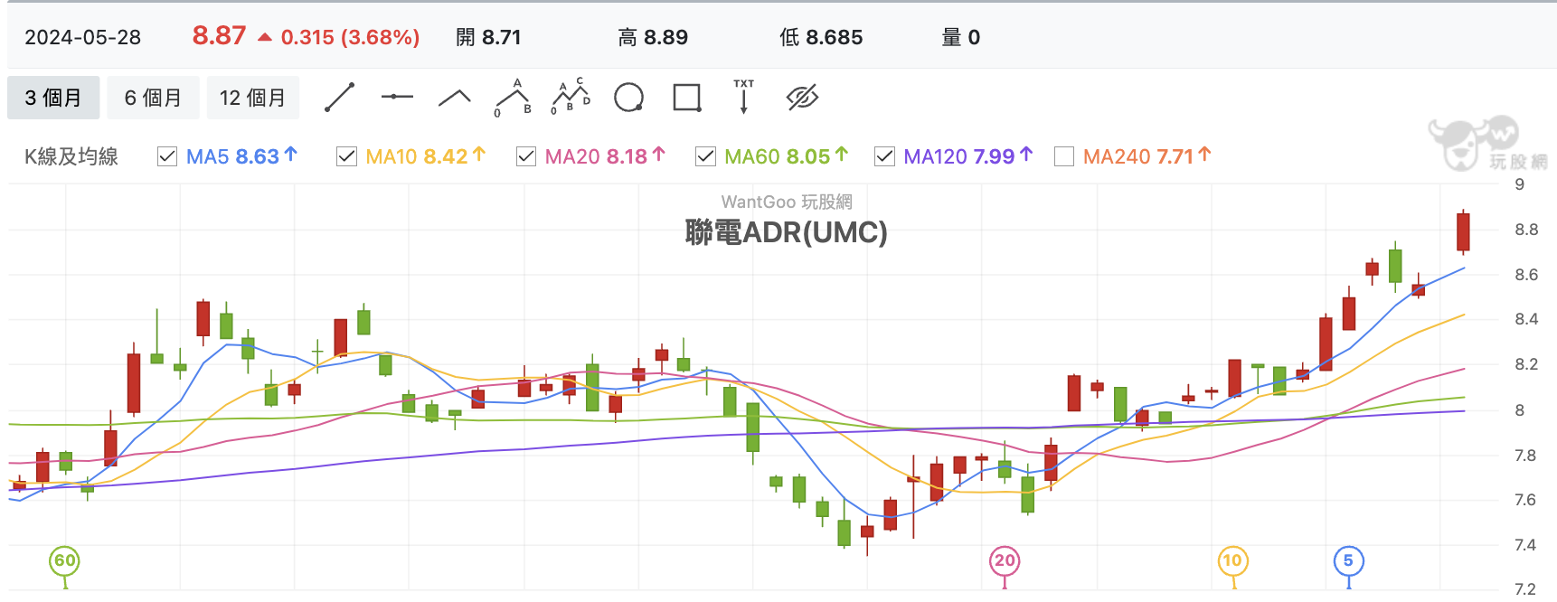Click the low price 低 8.685
Image resolution: width=1557 pixels, height=602 pixels.
pyautogui.click(x=821, y=37)
